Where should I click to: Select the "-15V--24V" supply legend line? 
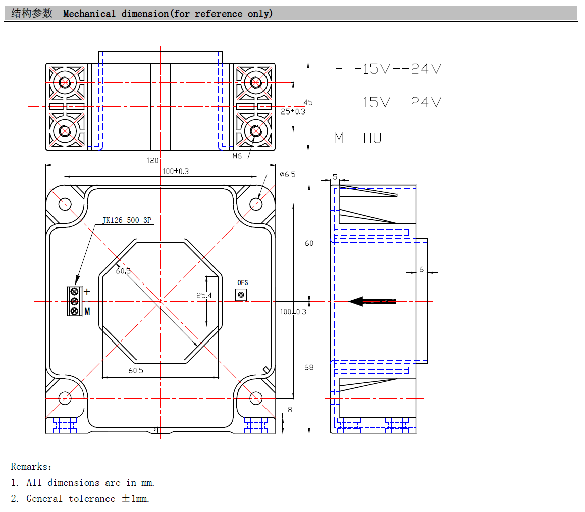click(388, 103)
